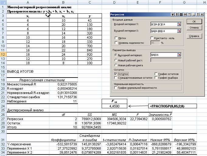The height and width of the screenshot is (156, 207).
Task: Click the Отмена button
Action: [x=194, y=28]
